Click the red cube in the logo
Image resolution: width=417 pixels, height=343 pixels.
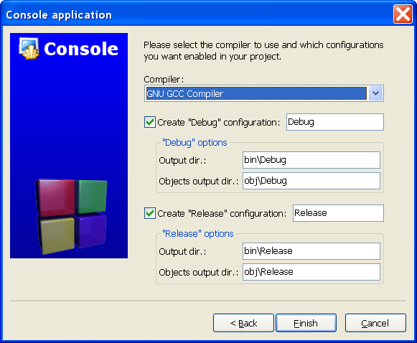(55, 197)
